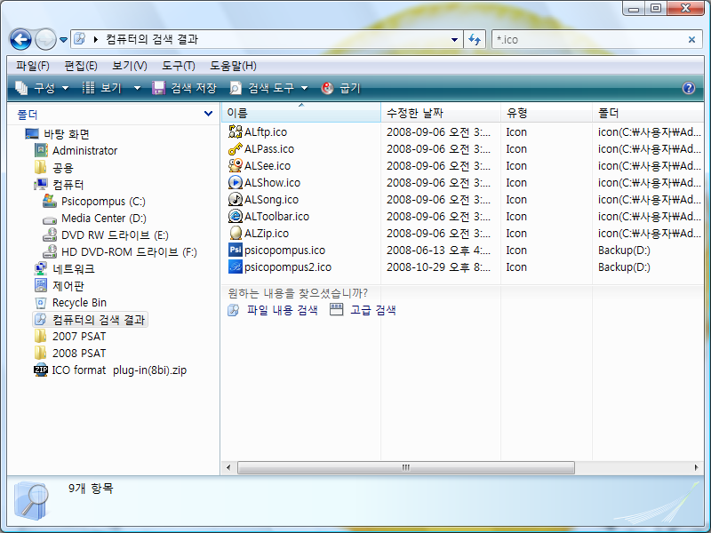Click the ICO format plug-in zip icon
This screenshot has width=711, height=533.
pos(41,370)
